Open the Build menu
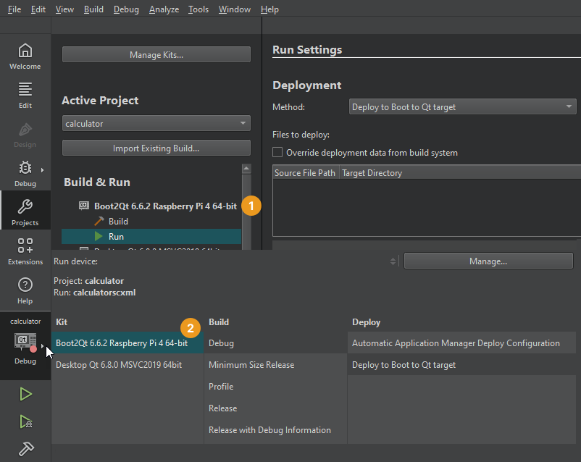The height and width of the screenshot is (462, 581). point(93,9)
